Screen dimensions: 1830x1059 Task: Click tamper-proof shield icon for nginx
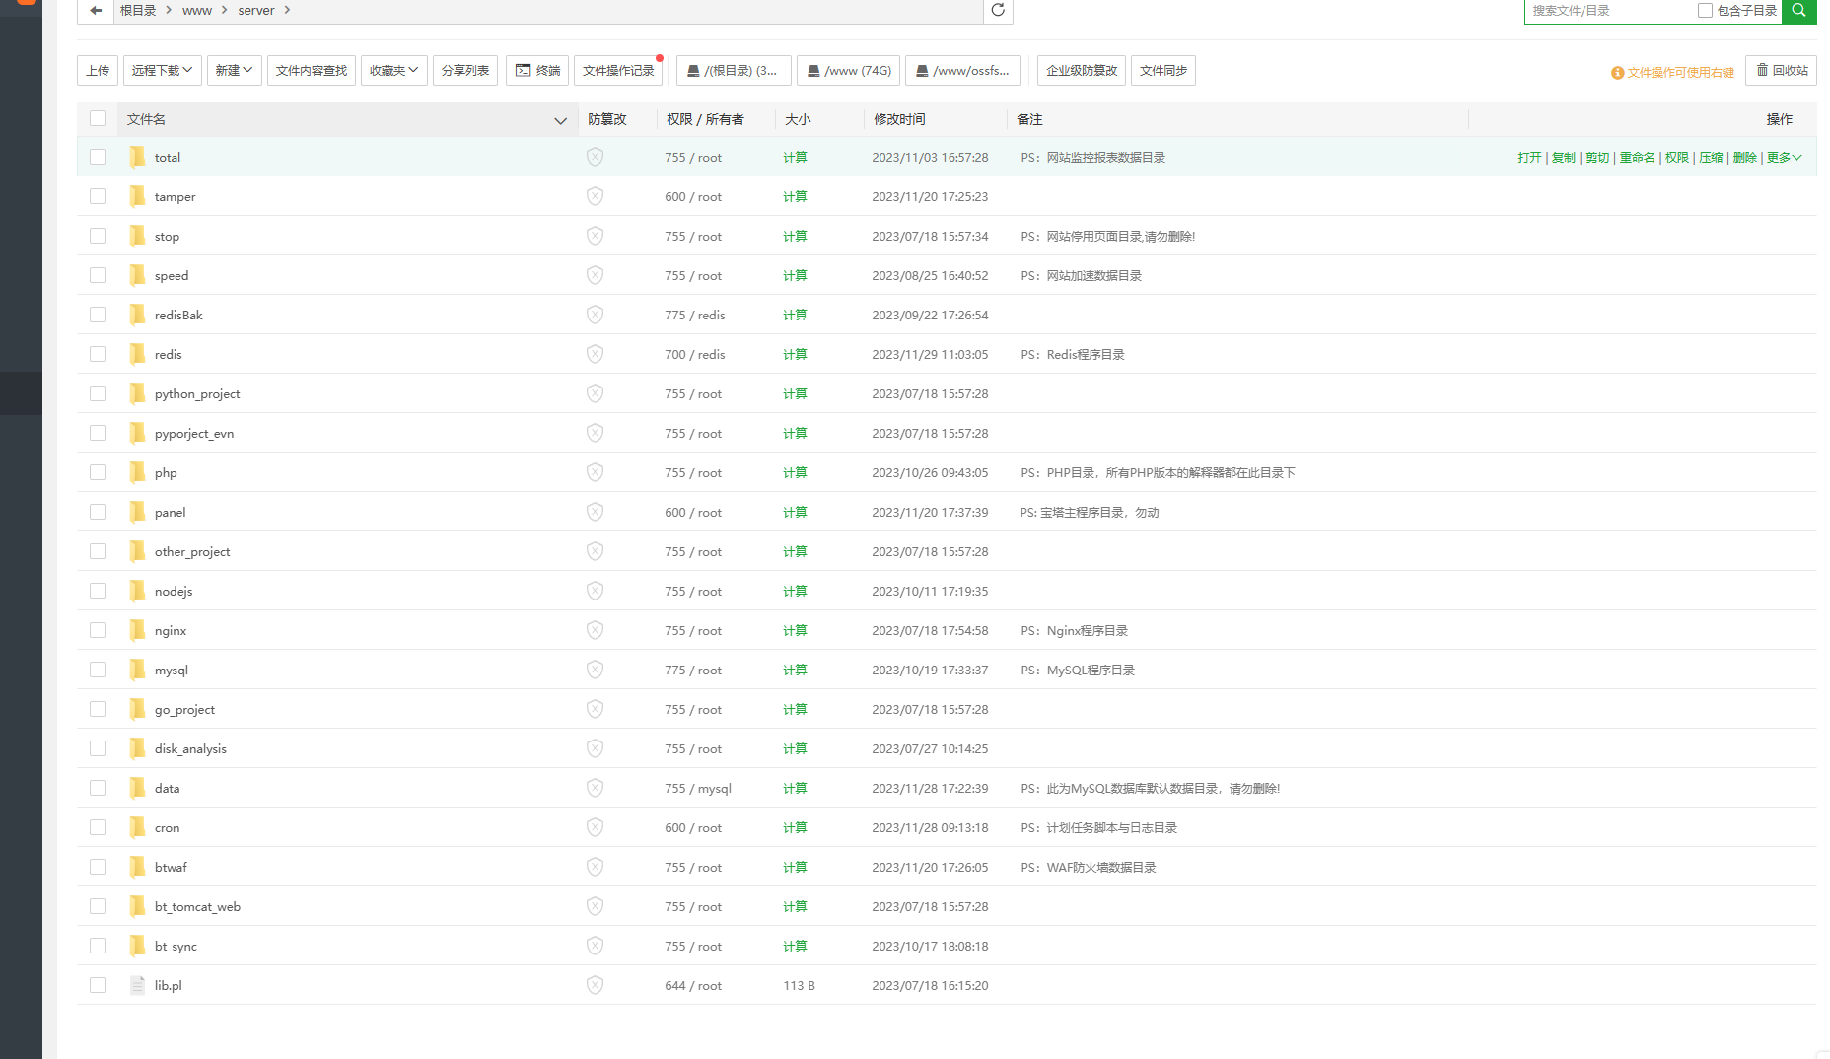[x=595, y=630]
